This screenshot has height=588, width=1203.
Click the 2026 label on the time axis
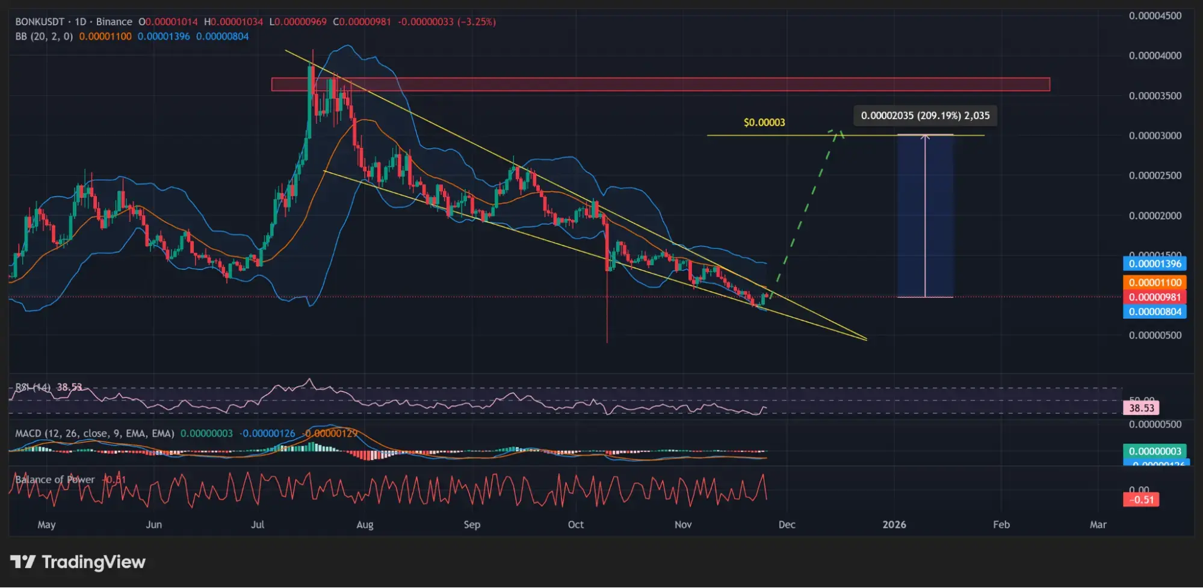click(x=894, y=524)
